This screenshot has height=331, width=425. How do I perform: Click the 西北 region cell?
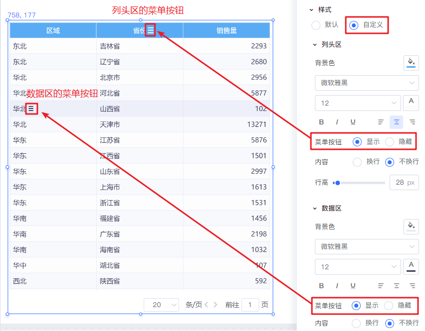pyautogui.click(x=53, y=281)
